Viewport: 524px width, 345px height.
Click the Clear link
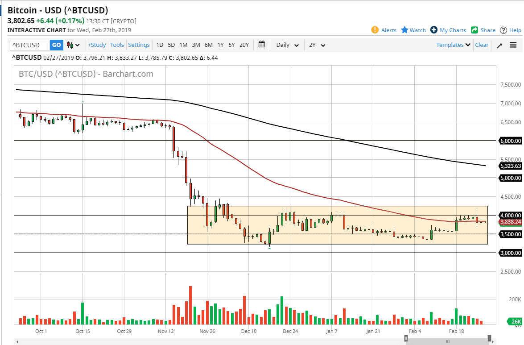tap(482, 45)
